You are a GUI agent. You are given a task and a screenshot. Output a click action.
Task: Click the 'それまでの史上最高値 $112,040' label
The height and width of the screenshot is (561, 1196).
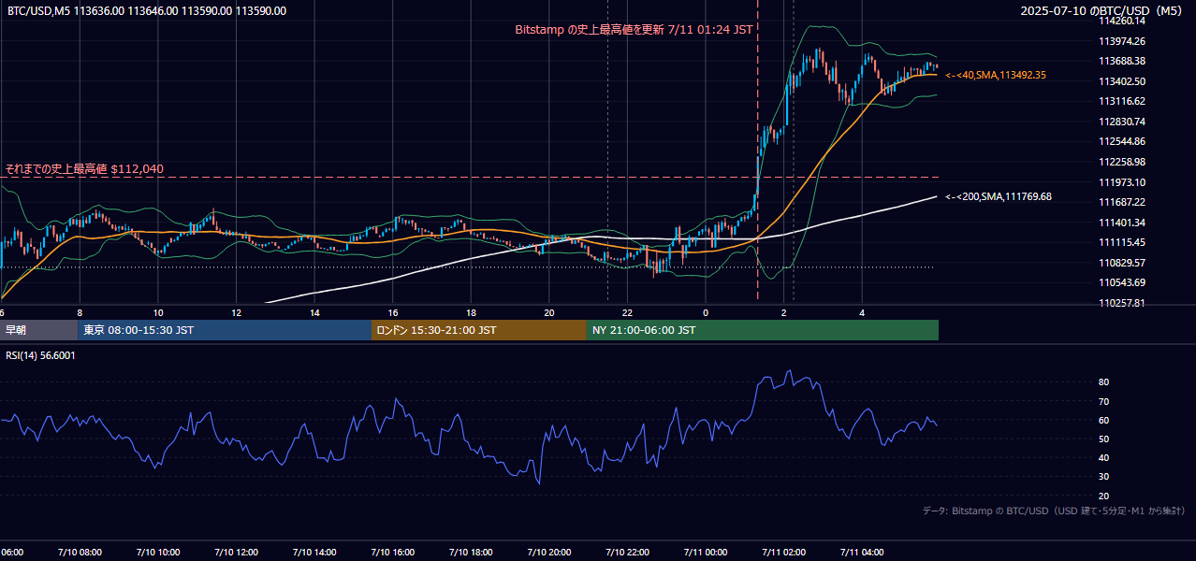(84, 169)
